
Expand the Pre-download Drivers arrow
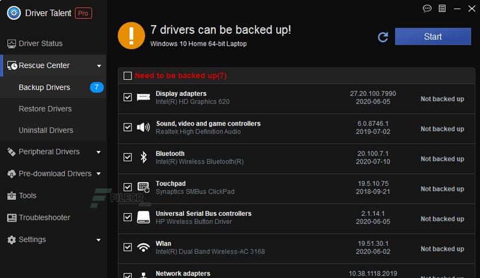[99, 173]
